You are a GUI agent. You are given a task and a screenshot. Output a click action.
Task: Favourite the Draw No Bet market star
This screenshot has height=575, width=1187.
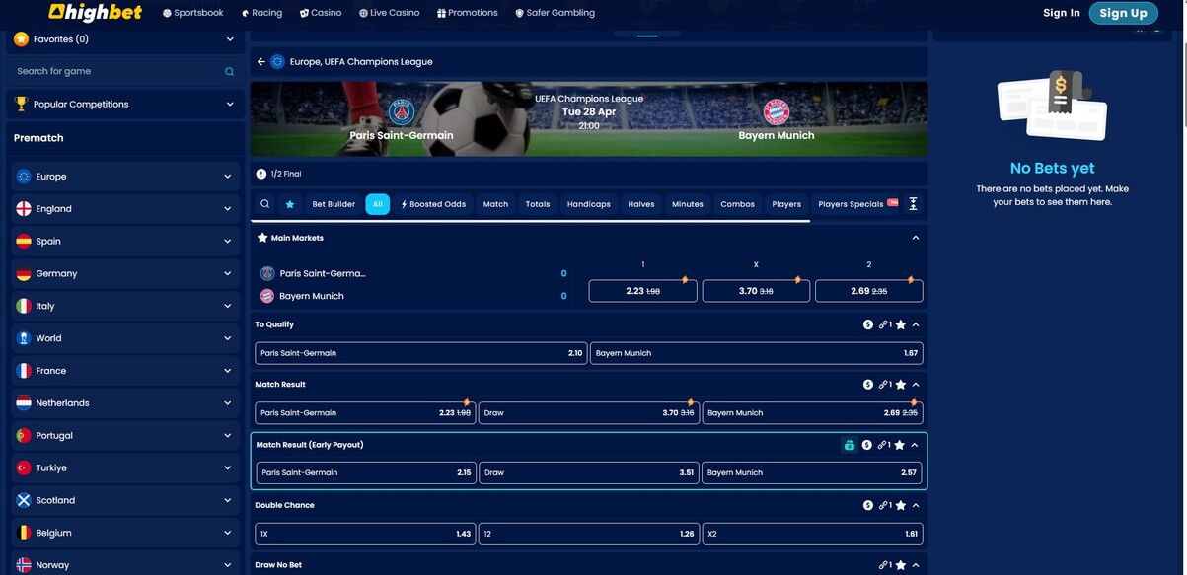(x=900, y=565)
